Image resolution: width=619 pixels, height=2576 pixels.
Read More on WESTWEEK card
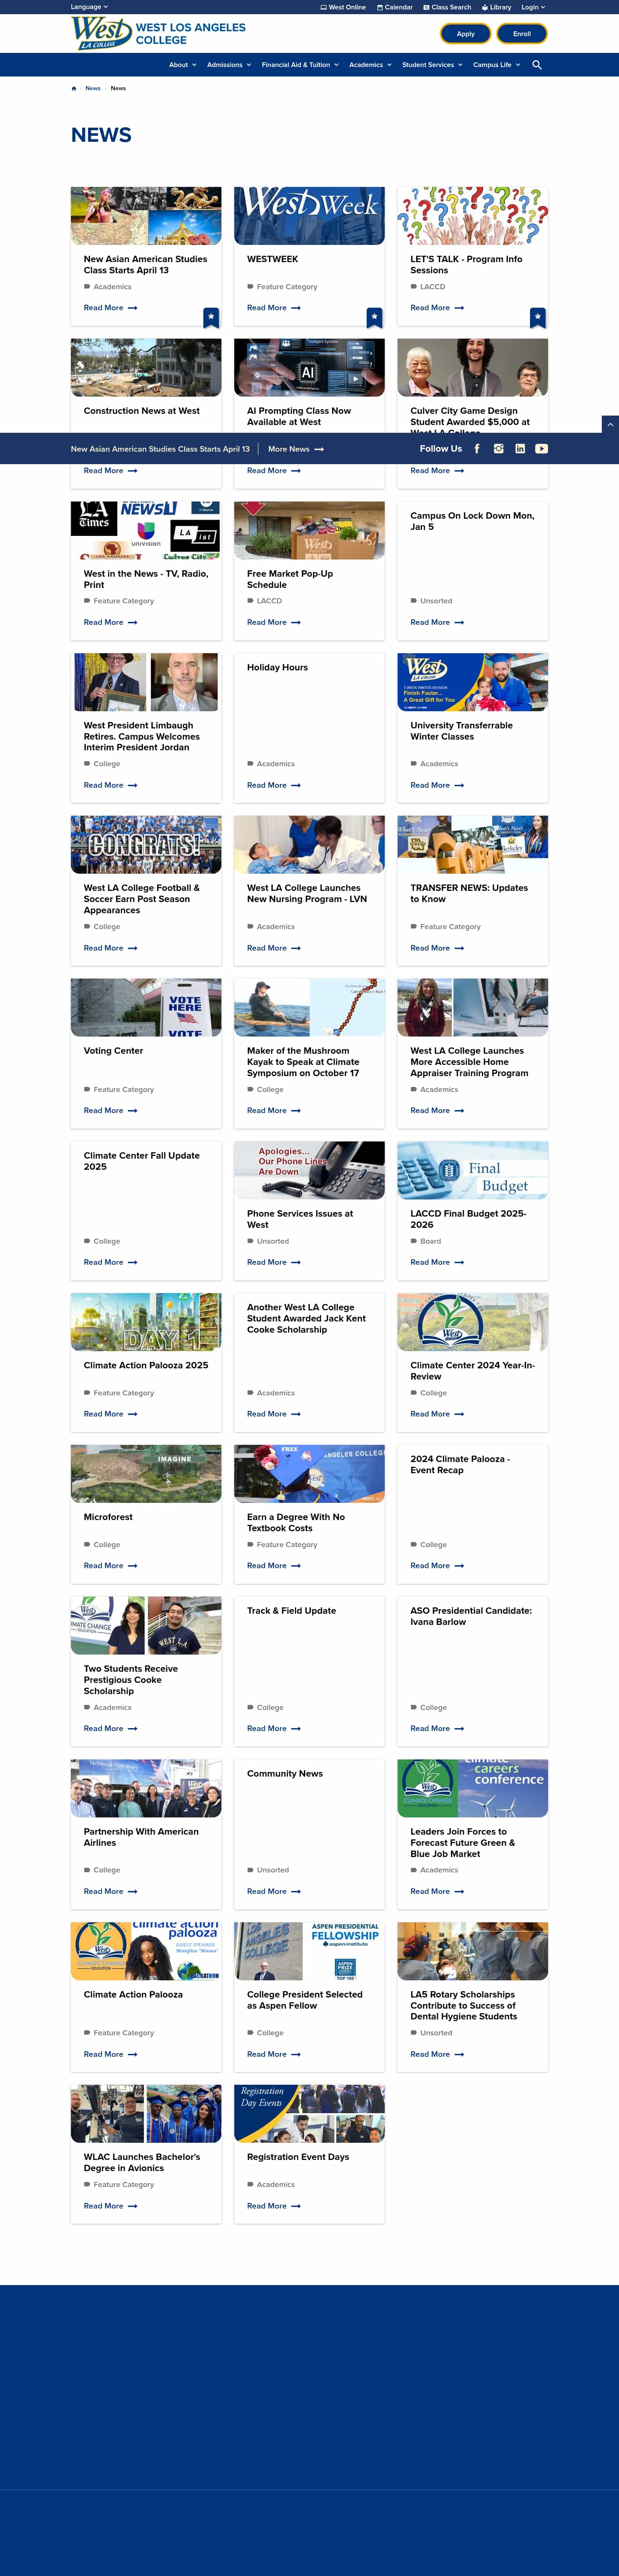click(274, 308)
